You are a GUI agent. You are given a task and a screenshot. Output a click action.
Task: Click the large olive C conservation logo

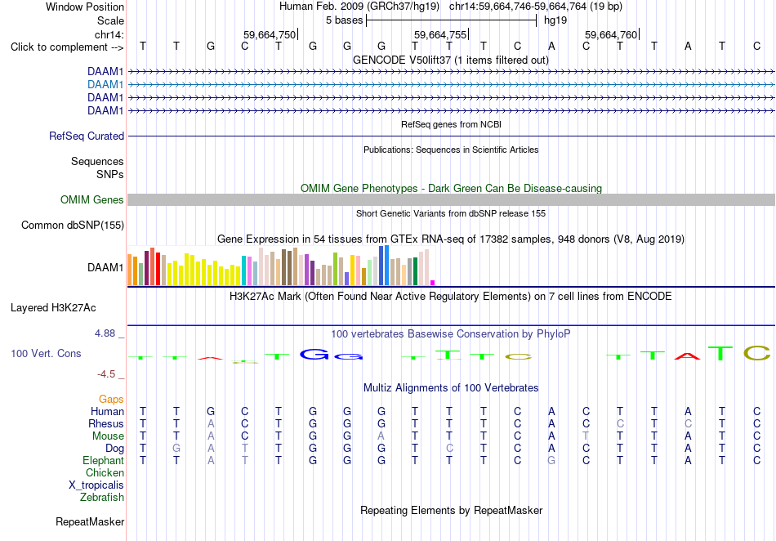(756, 353)
